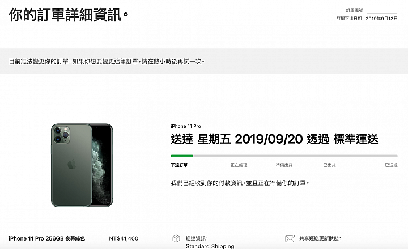This screenshot has width=408, height=249.
Task: Click the shipping box icon
Action: (176, 238)
